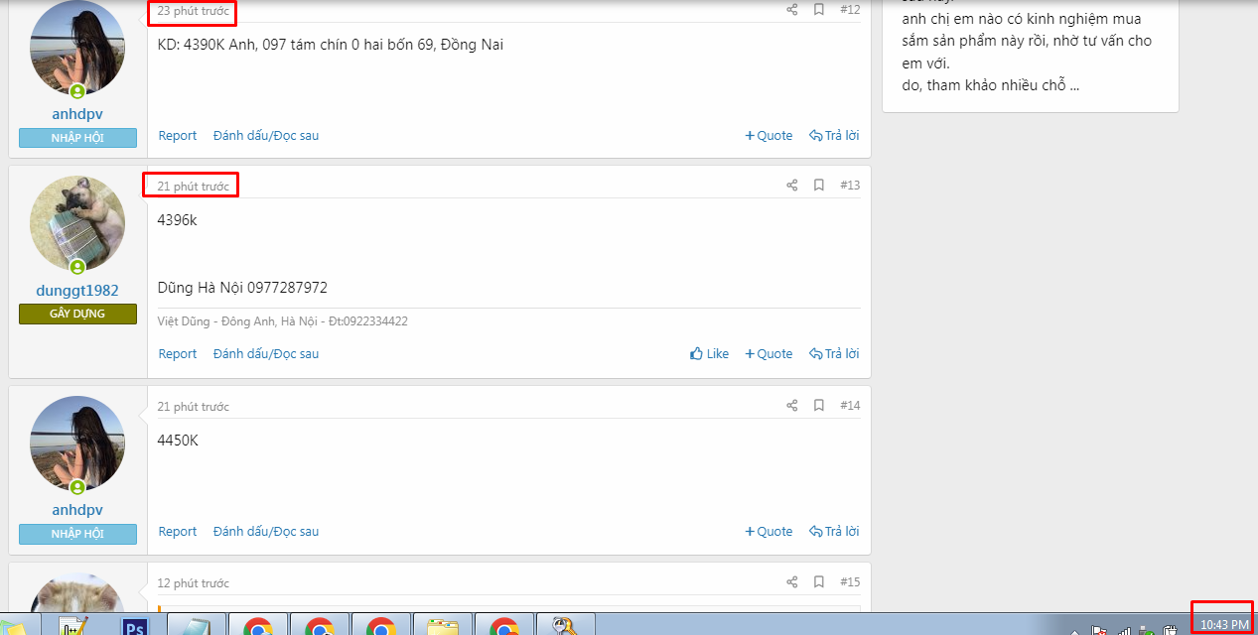1258x635 pixels.
Task: Quote post #12 with the + Quote link
Action: tap(769, 136)
